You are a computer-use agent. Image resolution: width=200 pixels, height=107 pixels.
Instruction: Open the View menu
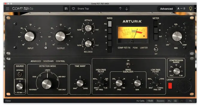click(8, 101)
